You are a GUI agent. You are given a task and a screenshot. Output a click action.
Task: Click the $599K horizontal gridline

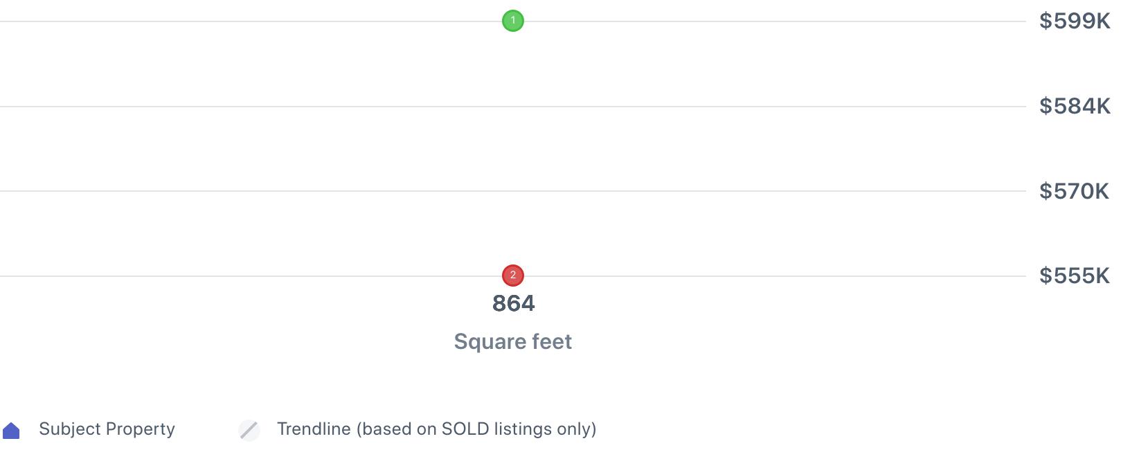[277, 21]
